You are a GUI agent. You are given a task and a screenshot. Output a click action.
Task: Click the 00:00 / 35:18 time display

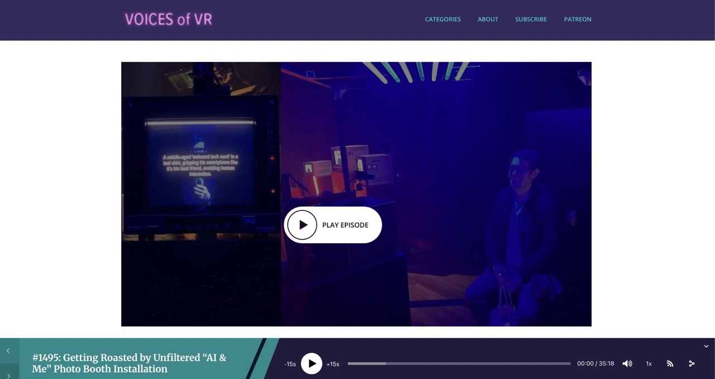click(x=595, y=363)
